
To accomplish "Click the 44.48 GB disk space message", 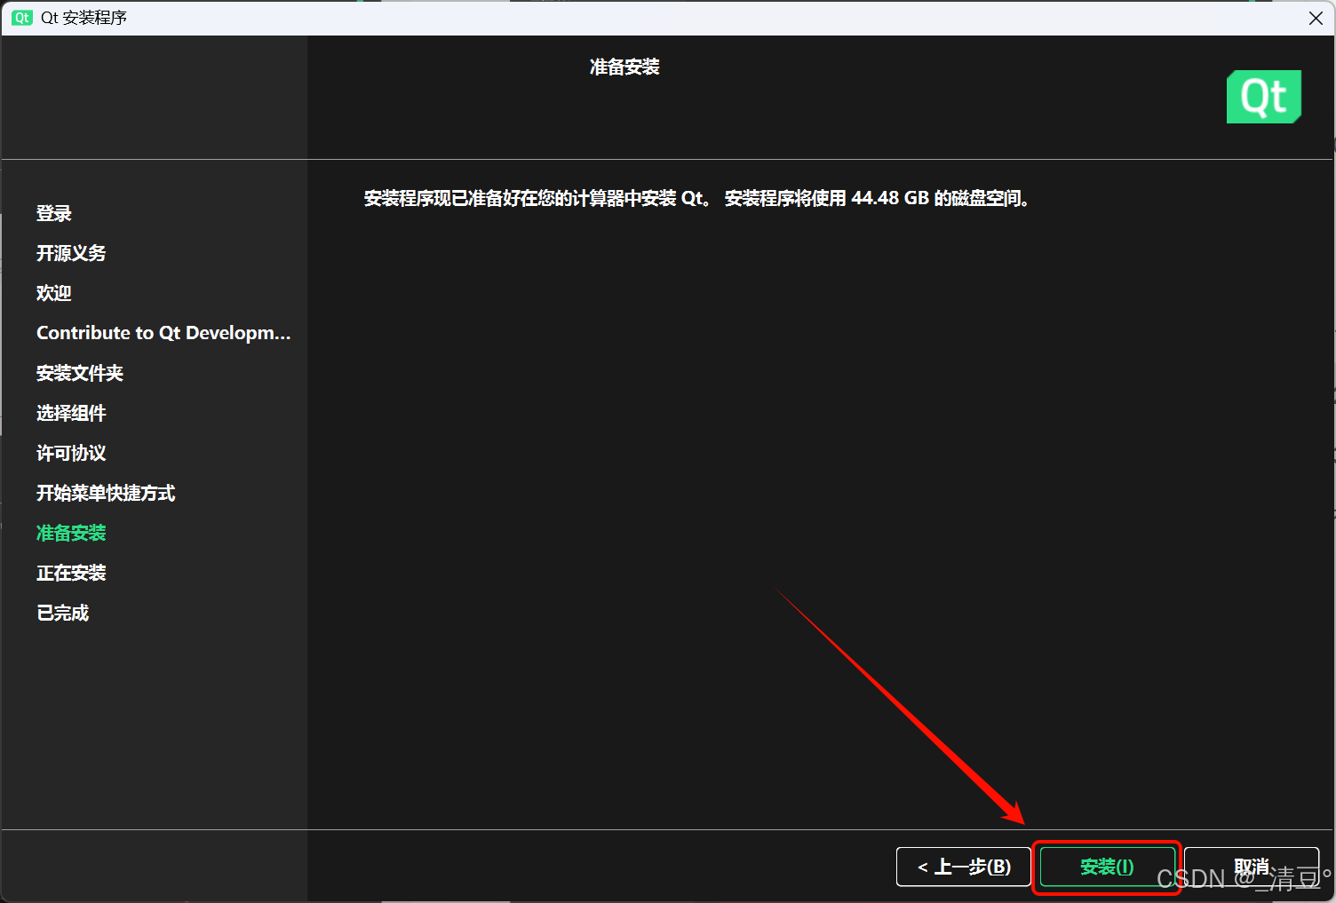I will pos(697,198).
